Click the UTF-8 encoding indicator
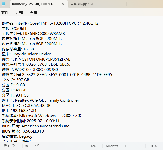The image size is (163, 150). click(x=152, y=146)
